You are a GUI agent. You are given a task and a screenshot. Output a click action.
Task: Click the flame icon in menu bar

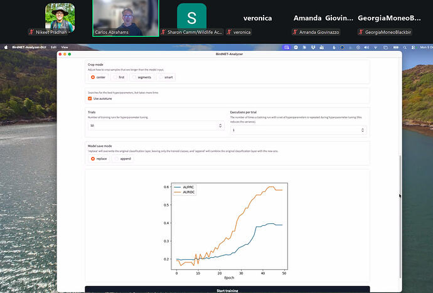click(x=334, y=48)
